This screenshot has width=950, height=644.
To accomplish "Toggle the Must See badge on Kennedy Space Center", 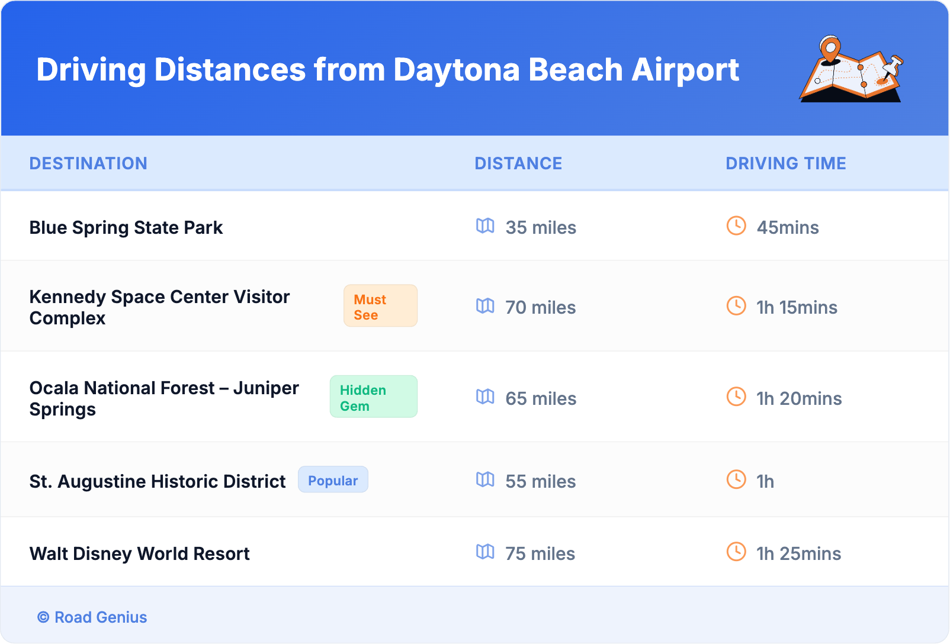I will [380, 306].
